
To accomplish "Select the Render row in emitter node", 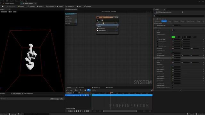I will coord(107,27).
